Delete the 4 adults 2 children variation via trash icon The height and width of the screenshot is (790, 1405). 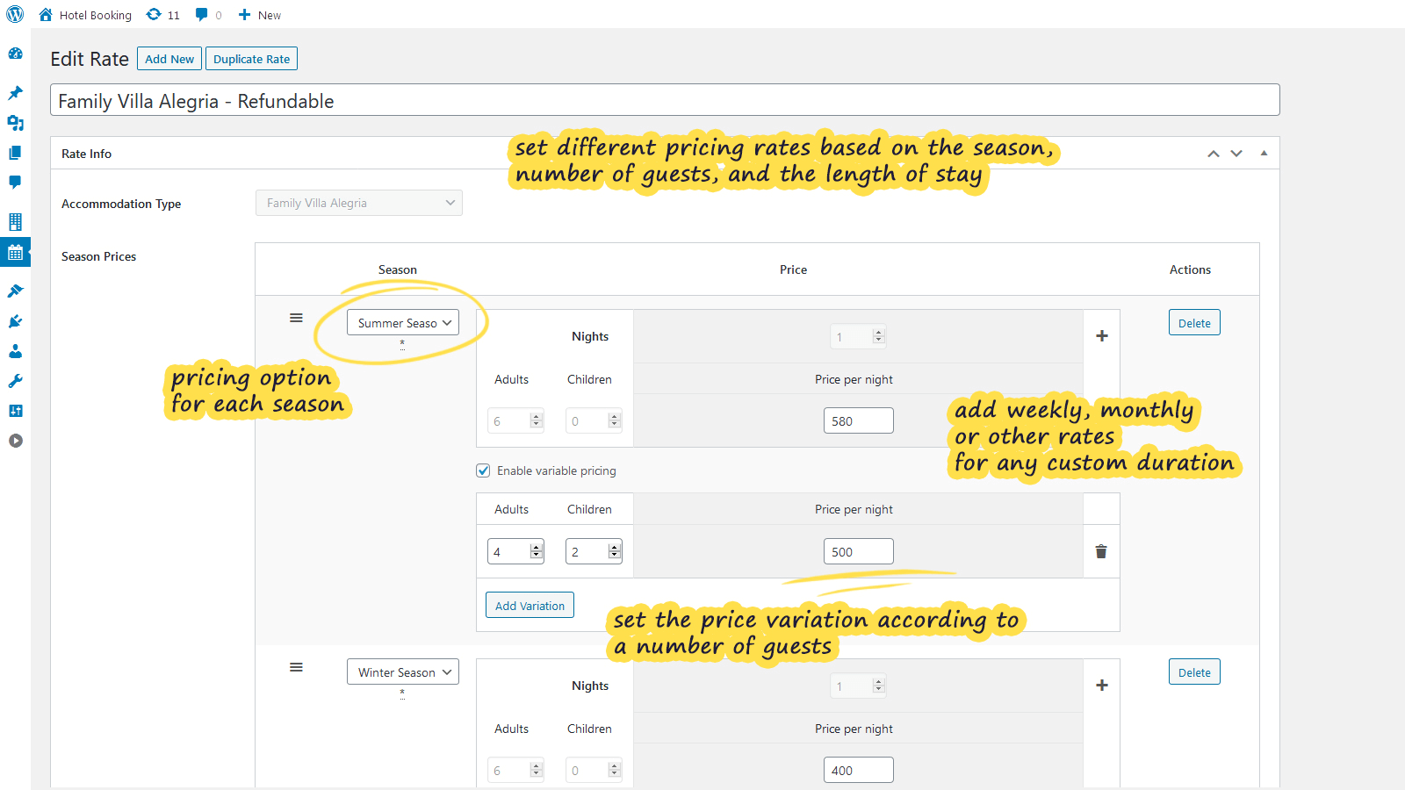tap(1101, 551)
